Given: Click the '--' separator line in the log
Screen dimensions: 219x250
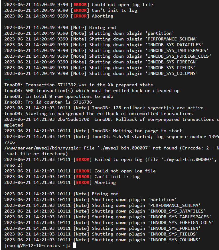Looking at the screenshot, I should pyautogui.click(x=7, y=79).
